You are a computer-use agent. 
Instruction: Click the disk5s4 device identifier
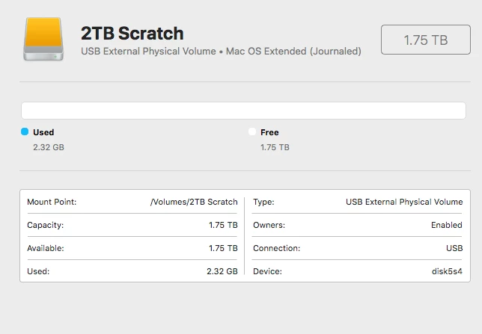(446, 271)
